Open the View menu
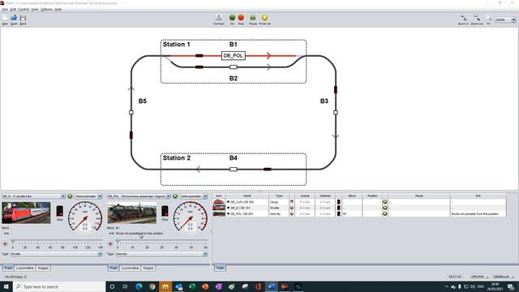519x292 pixels. tap(35, 10)
